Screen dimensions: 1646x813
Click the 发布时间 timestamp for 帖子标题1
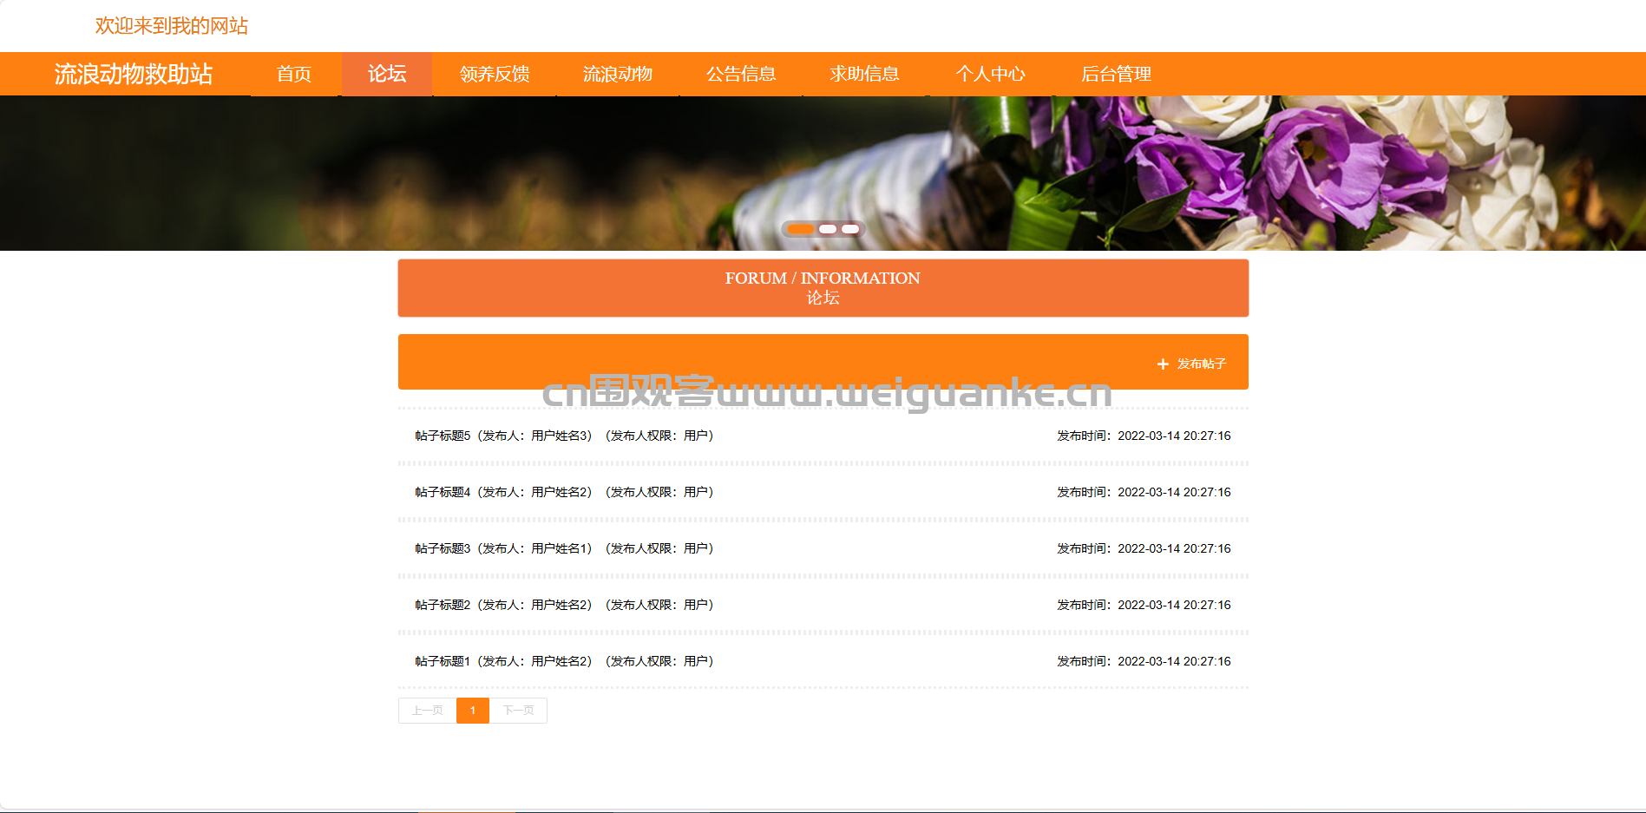point(1144,661)
